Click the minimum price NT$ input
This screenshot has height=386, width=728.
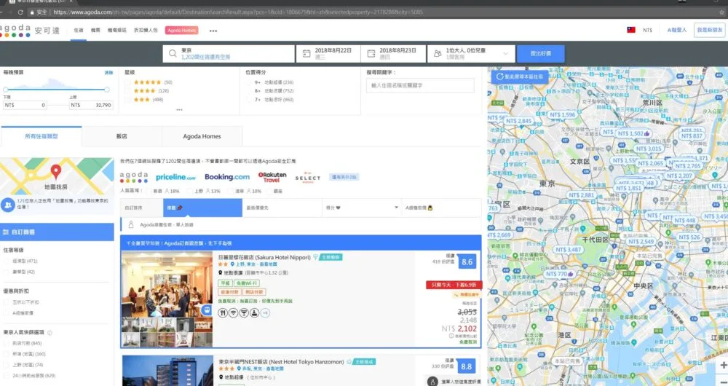[25, 106]
